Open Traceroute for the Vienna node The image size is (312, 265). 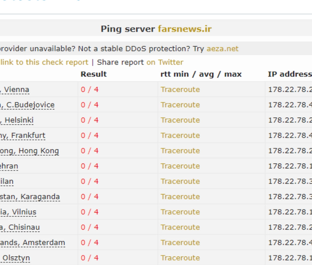[180, 89]
